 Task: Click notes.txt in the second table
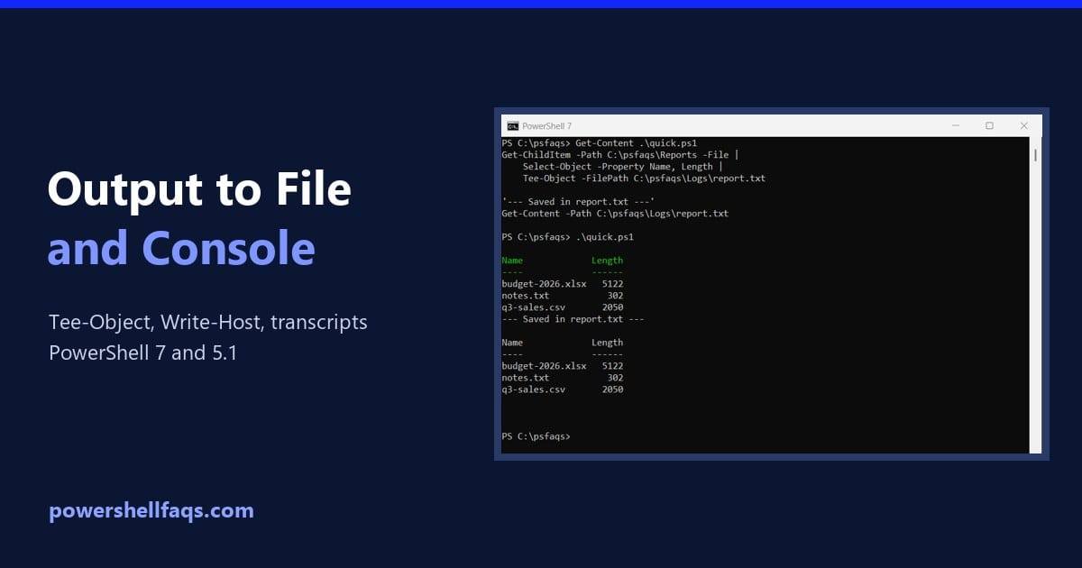tap(525, 378)
